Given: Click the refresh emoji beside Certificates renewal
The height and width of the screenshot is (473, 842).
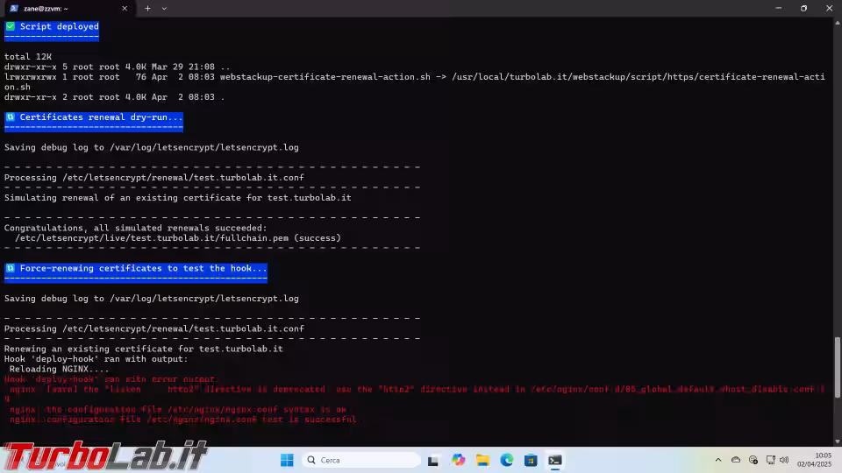Looking at the screenshot, I should 11,116.
